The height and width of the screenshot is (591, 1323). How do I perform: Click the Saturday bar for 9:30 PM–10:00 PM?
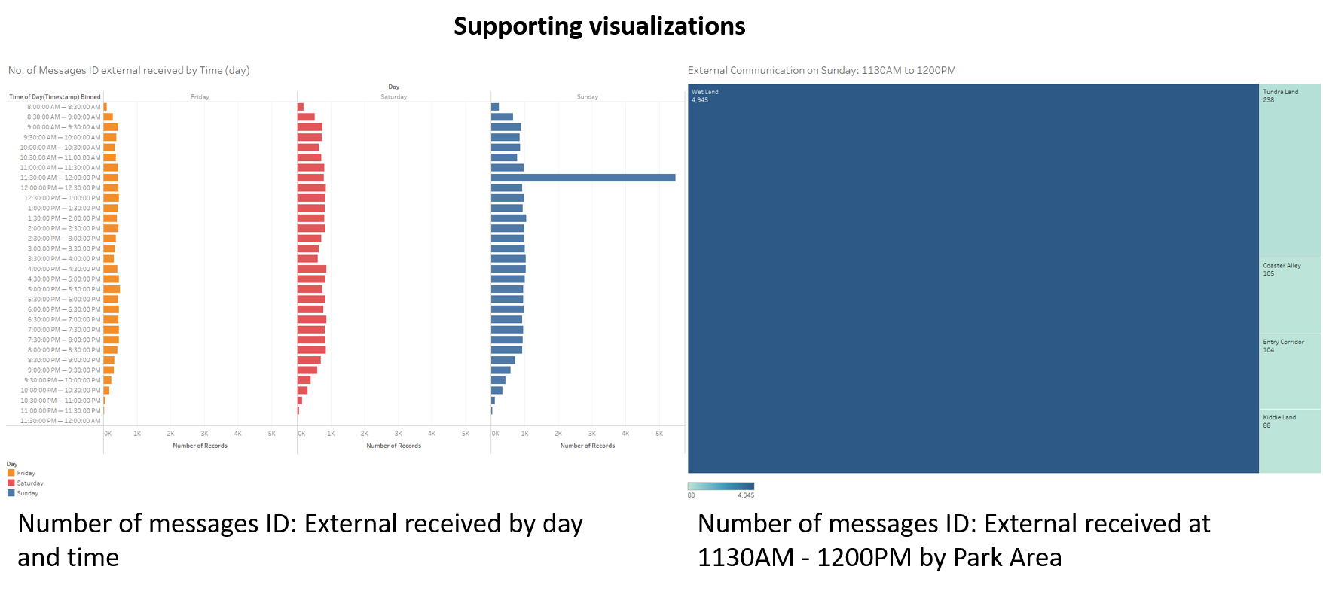pos(304,380)
